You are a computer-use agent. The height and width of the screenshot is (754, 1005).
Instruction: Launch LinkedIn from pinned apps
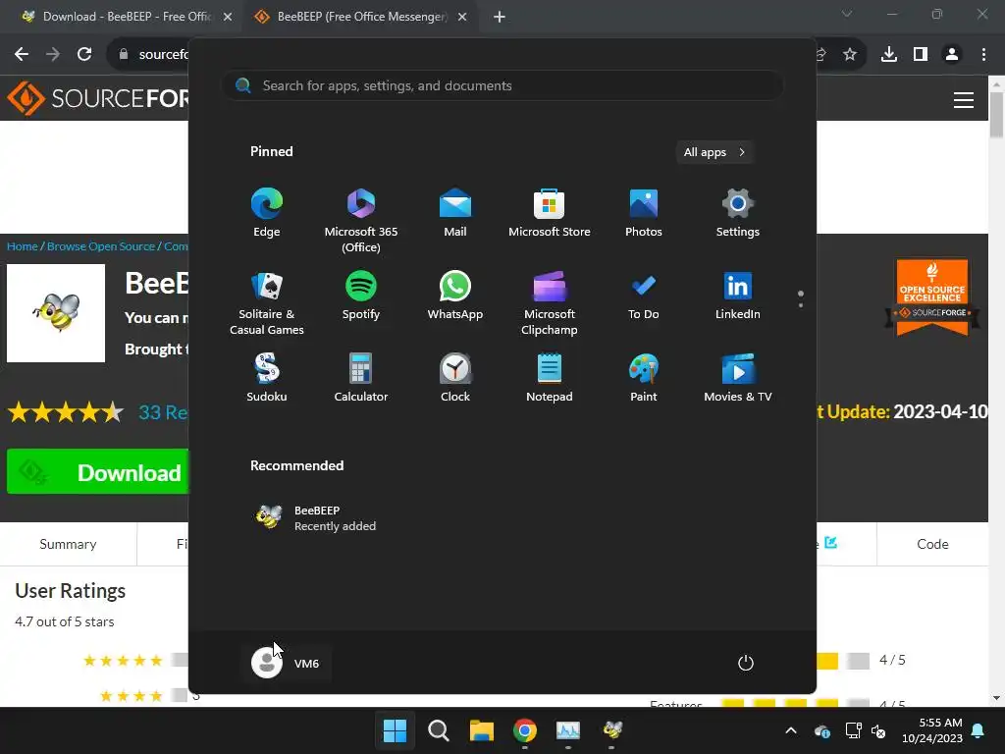pos(738,296)
